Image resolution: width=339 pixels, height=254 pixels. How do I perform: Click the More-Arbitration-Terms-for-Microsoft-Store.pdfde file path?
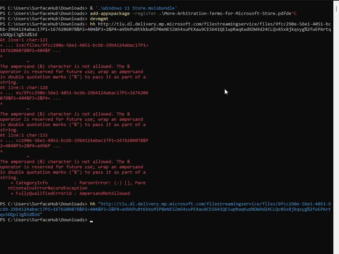tap(225, 13)
